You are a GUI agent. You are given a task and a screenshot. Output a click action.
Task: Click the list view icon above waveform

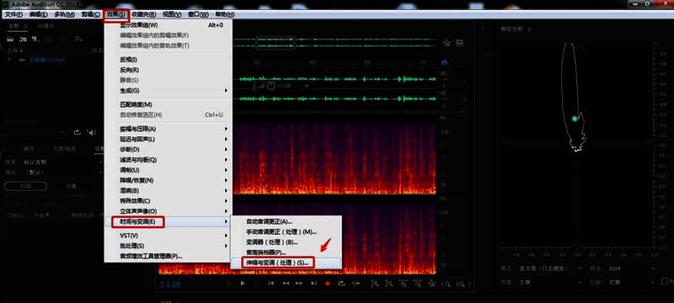pyautogui.click(x=459, y=42)
